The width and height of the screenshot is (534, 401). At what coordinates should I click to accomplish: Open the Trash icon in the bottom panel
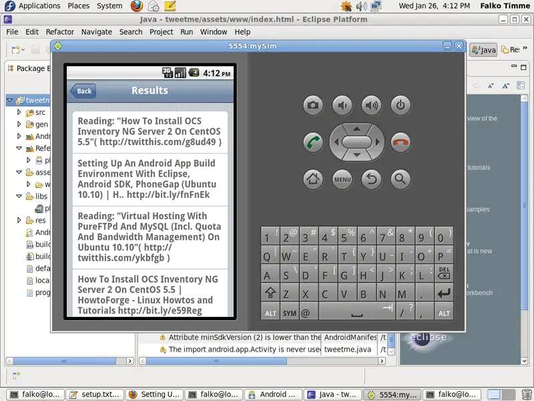click(527, 394)
